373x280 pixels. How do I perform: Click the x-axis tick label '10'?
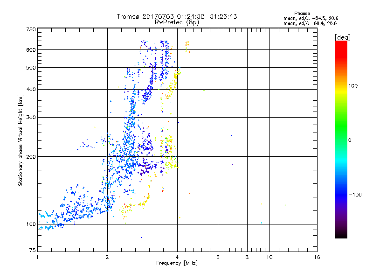pos(269,257)
